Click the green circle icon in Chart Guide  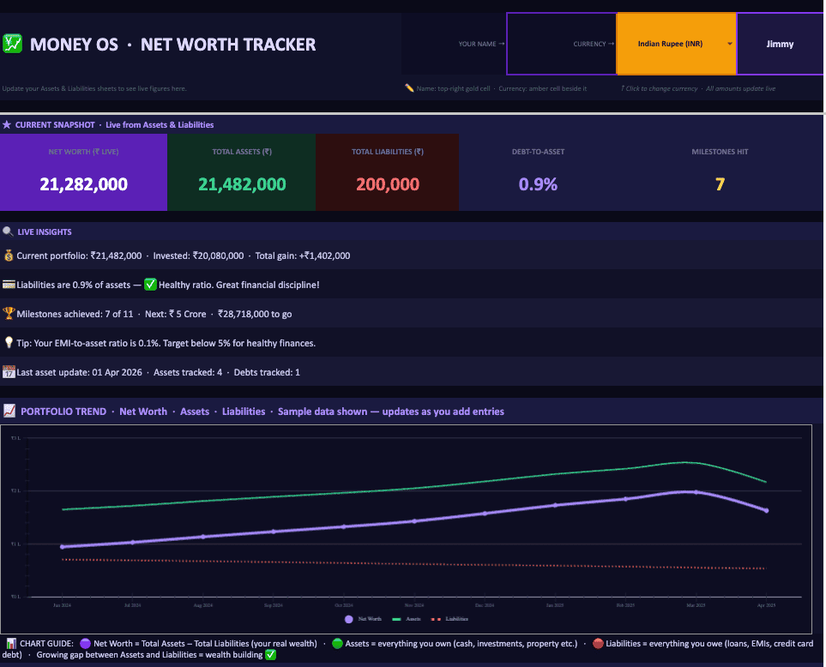(338, 643)
